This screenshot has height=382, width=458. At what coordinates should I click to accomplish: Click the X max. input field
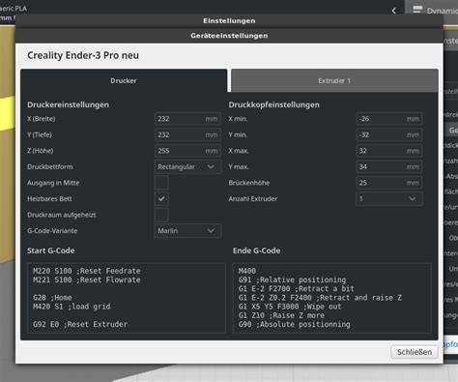pos(389,151)
